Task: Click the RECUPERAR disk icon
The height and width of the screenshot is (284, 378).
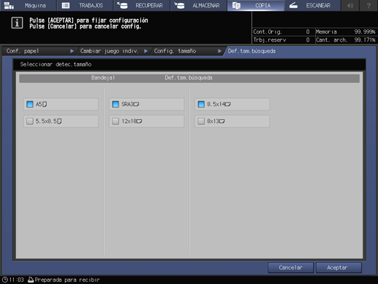Action: click(x=122, y=5)
